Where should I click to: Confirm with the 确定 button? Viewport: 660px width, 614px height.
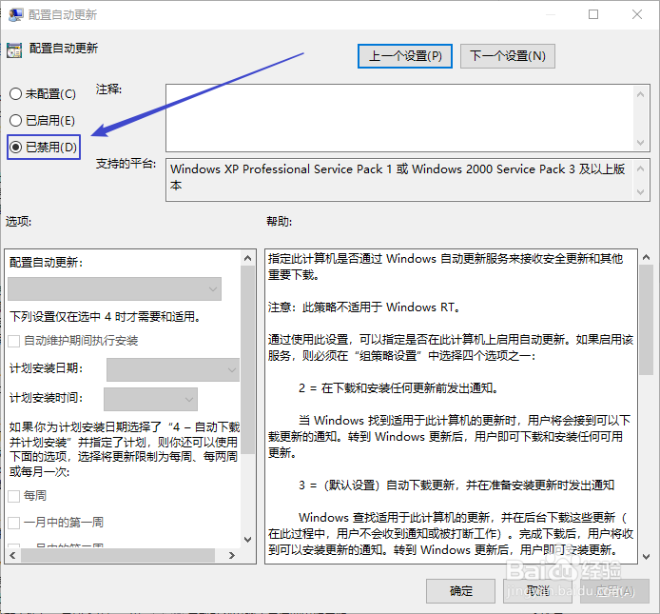(x=460, y=591)
